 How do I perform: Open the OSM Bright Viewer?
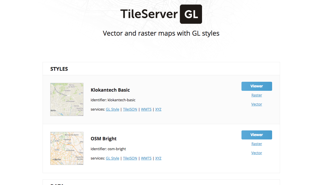[x=256, y=135]
